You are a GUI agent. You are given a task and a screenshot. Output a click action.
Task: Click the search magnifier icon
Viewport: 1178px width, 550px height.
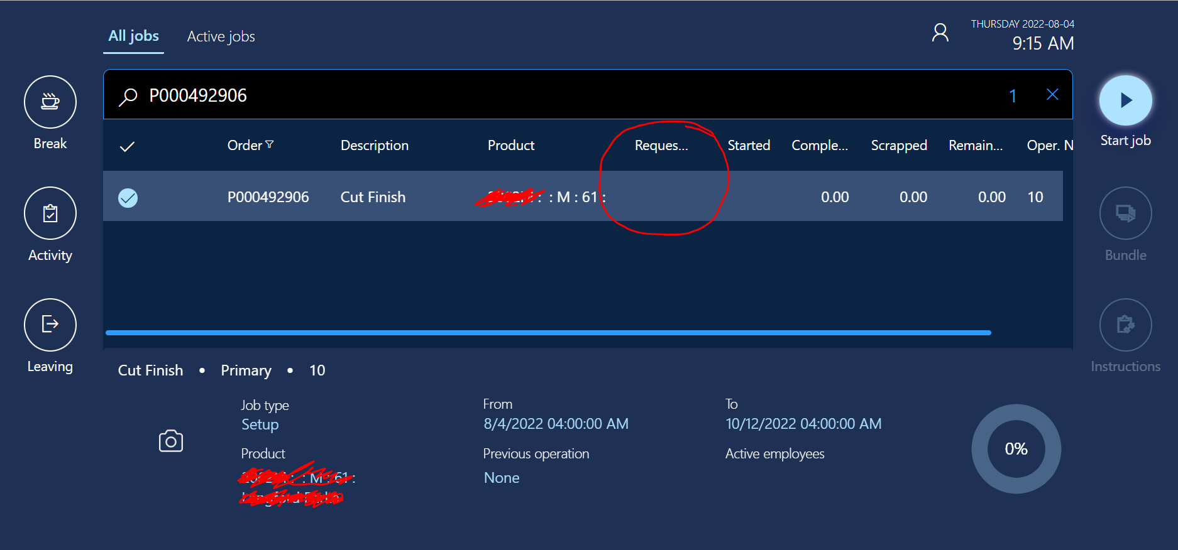pyautogui.click(x=128, y=96)
